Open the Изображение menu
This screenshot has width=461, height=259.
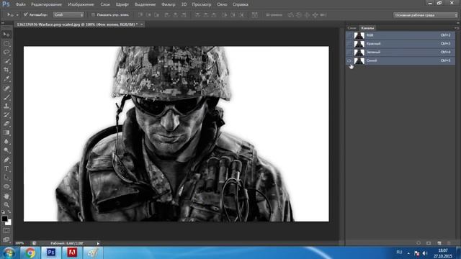(x=81, y=4)
